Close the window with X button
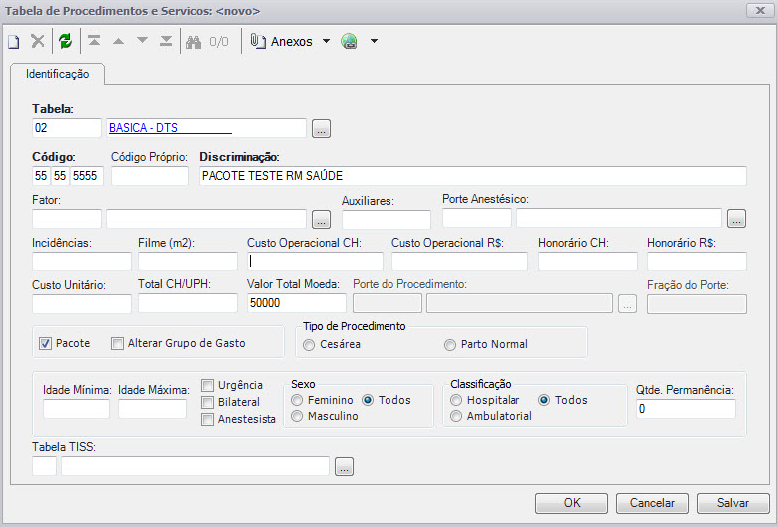The height and width of the screenshot is (527, 778). 760,10
